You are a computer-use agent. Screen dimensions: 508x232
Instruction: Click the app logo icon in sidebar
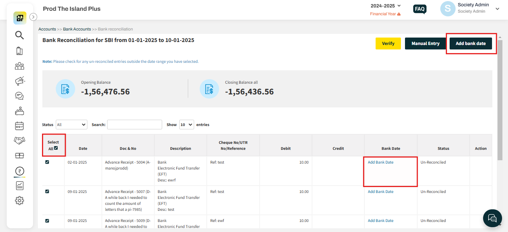[x=20, y=18]
